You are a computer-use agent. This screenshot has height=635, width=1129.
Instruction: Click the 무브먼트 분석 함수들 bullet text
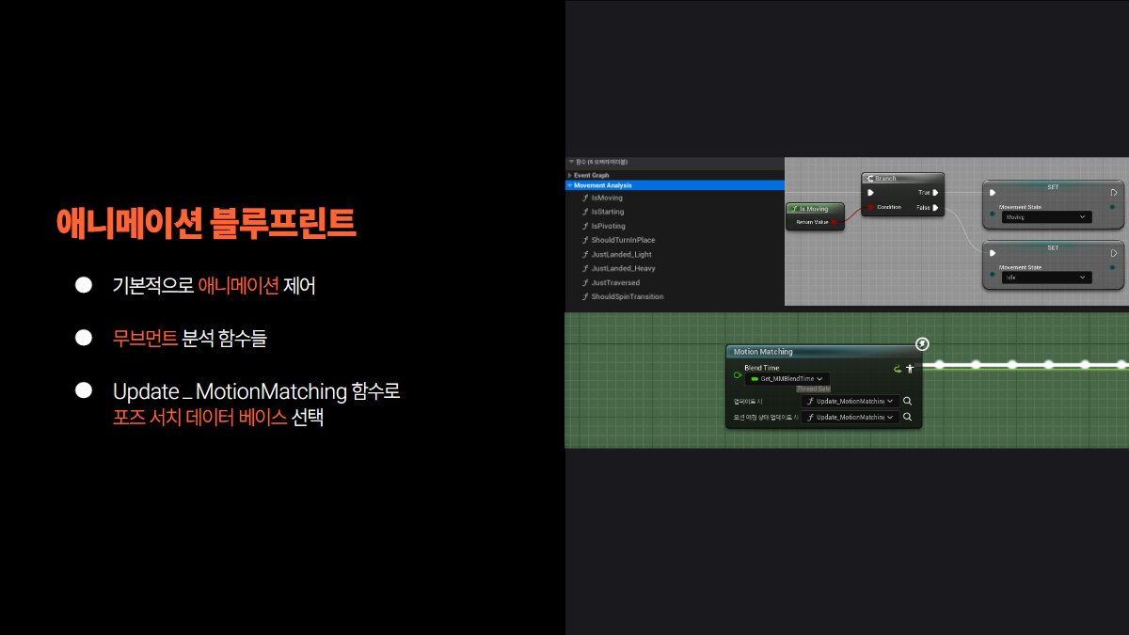pyautogui.click(x=189, y=339)
